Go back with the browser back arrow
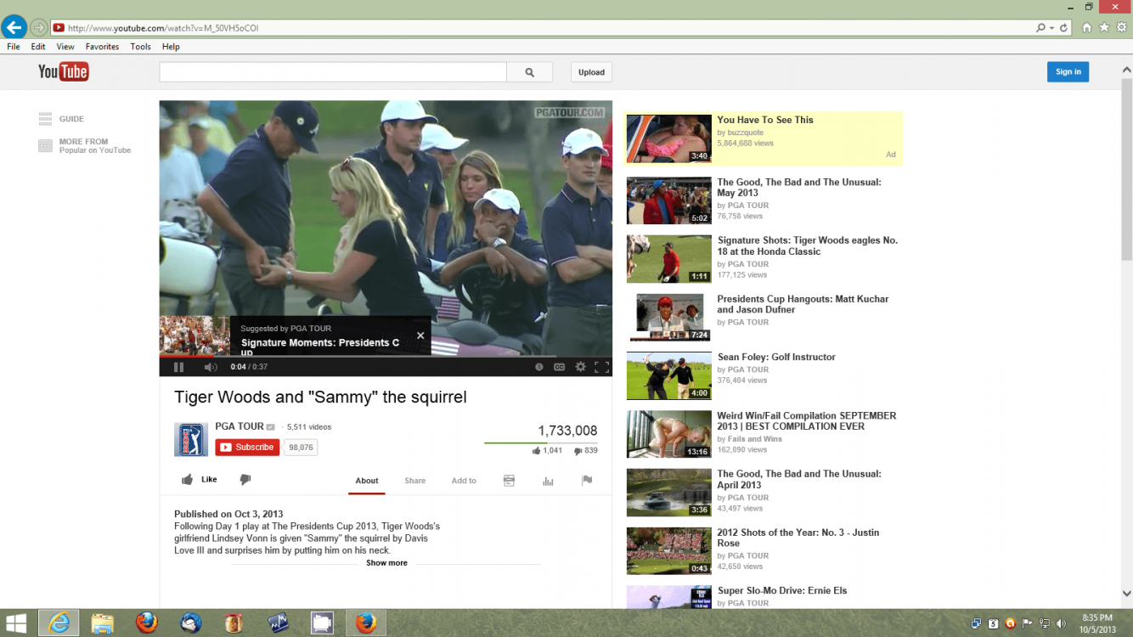This screenshot has width=1133, height=637. 14,27
